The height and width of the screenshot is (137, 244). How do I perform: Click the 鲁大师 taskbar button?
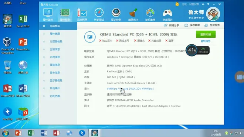click(95, 133)
